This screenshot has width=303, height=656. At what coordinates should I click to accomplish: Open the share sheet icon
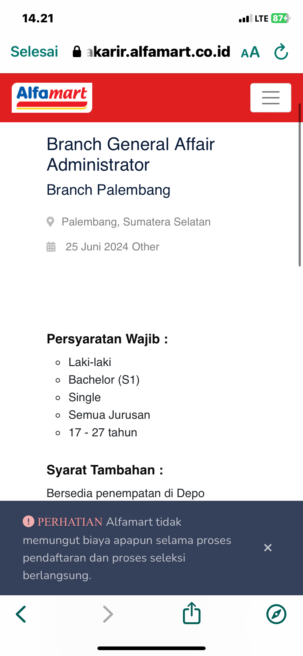[x=191, y=613]
